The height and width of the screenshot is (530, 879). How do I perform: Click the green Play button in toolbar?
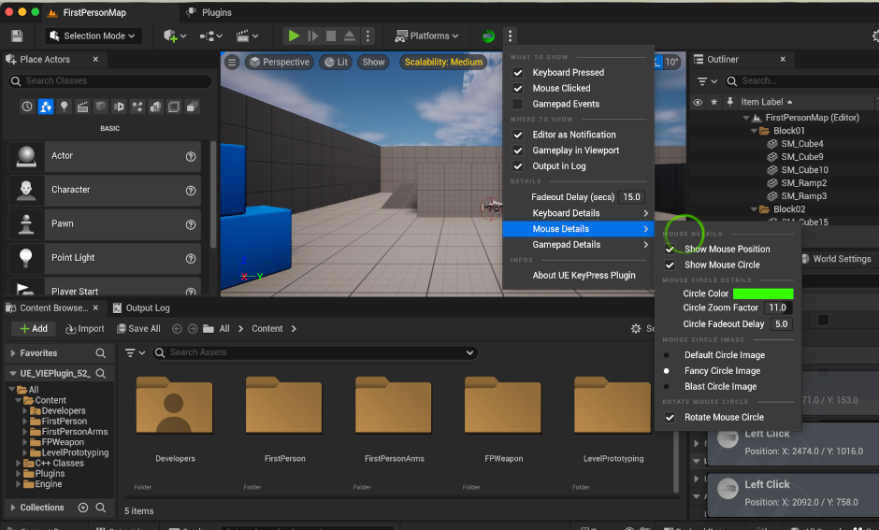(x=294, y=36)
